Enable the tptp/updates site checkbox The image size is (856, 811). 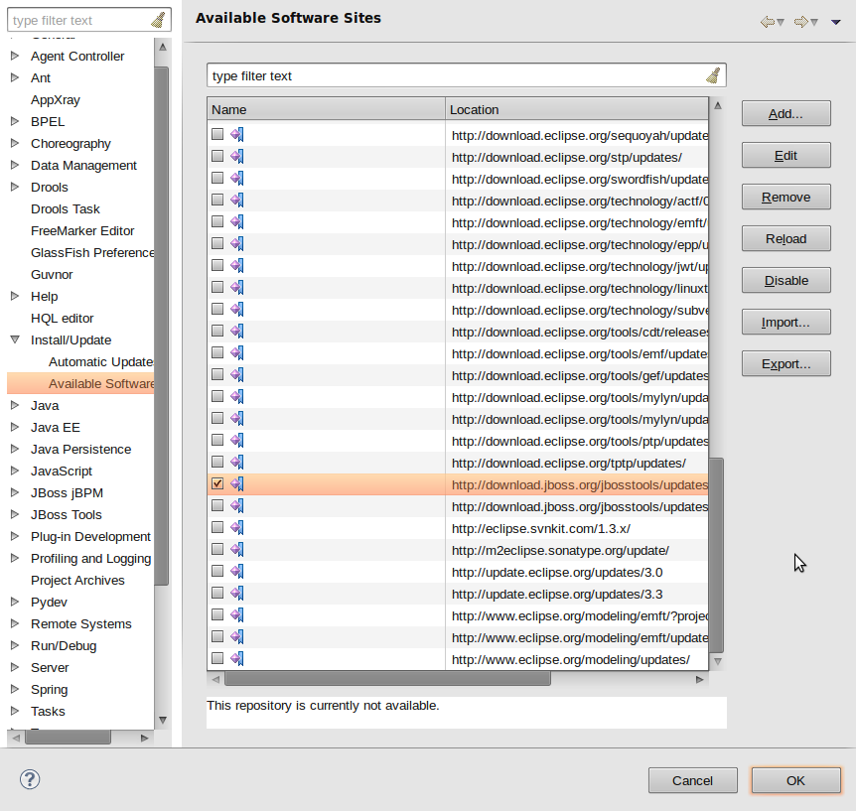217,462
